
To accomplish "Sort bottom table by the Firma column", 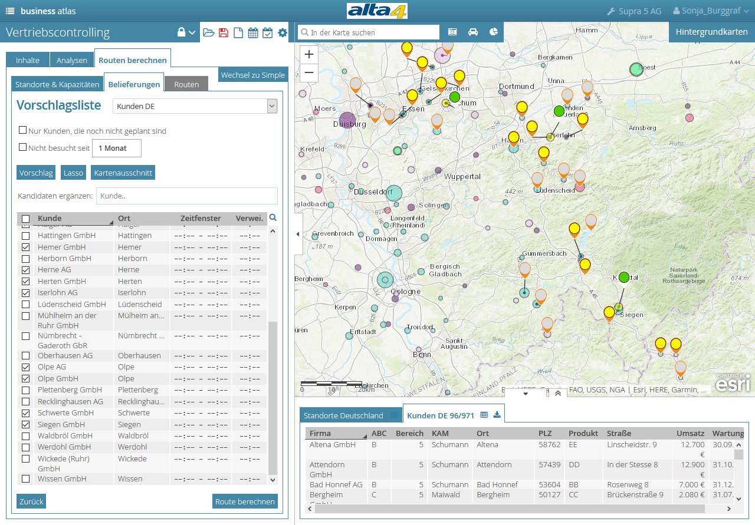I will [336, 433].
